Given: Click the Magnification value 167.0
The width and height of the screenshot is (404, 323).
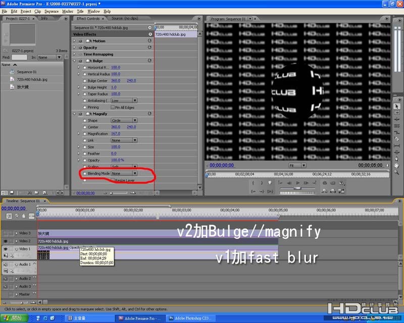Looking at the screenshot, I should pos(116,133).
